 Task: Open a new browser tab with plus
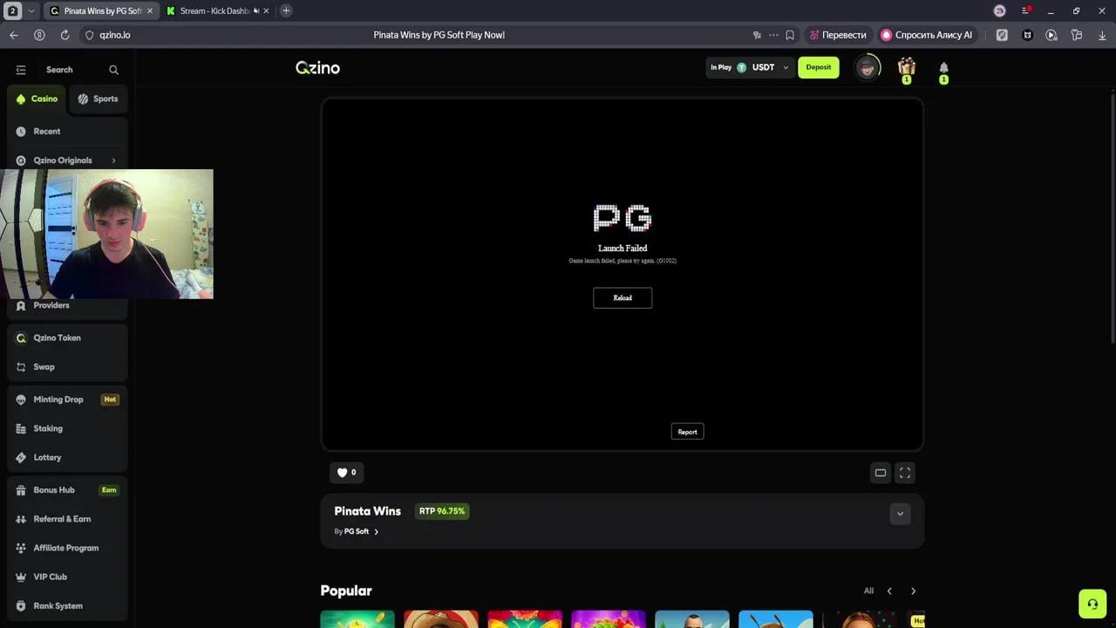point(286,10)
